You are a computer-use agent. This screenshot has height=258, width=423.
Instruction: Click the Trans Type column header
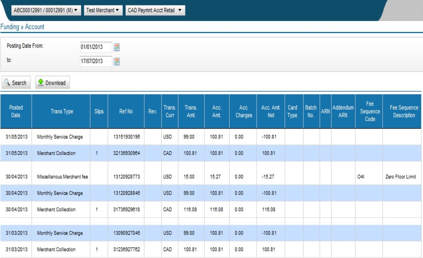click(x=62, y=112)
